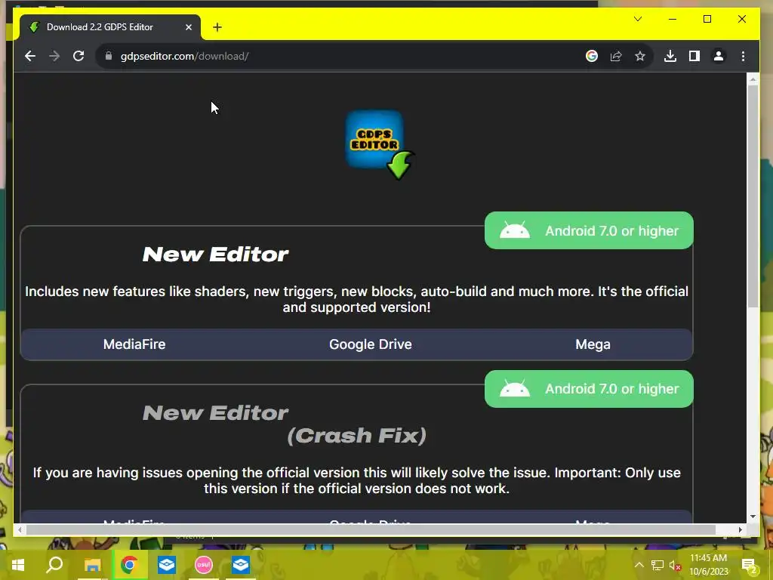Click the vertical page scrollbar thumb
Screen dimensions: 773x580
click(x=753, y=196)
